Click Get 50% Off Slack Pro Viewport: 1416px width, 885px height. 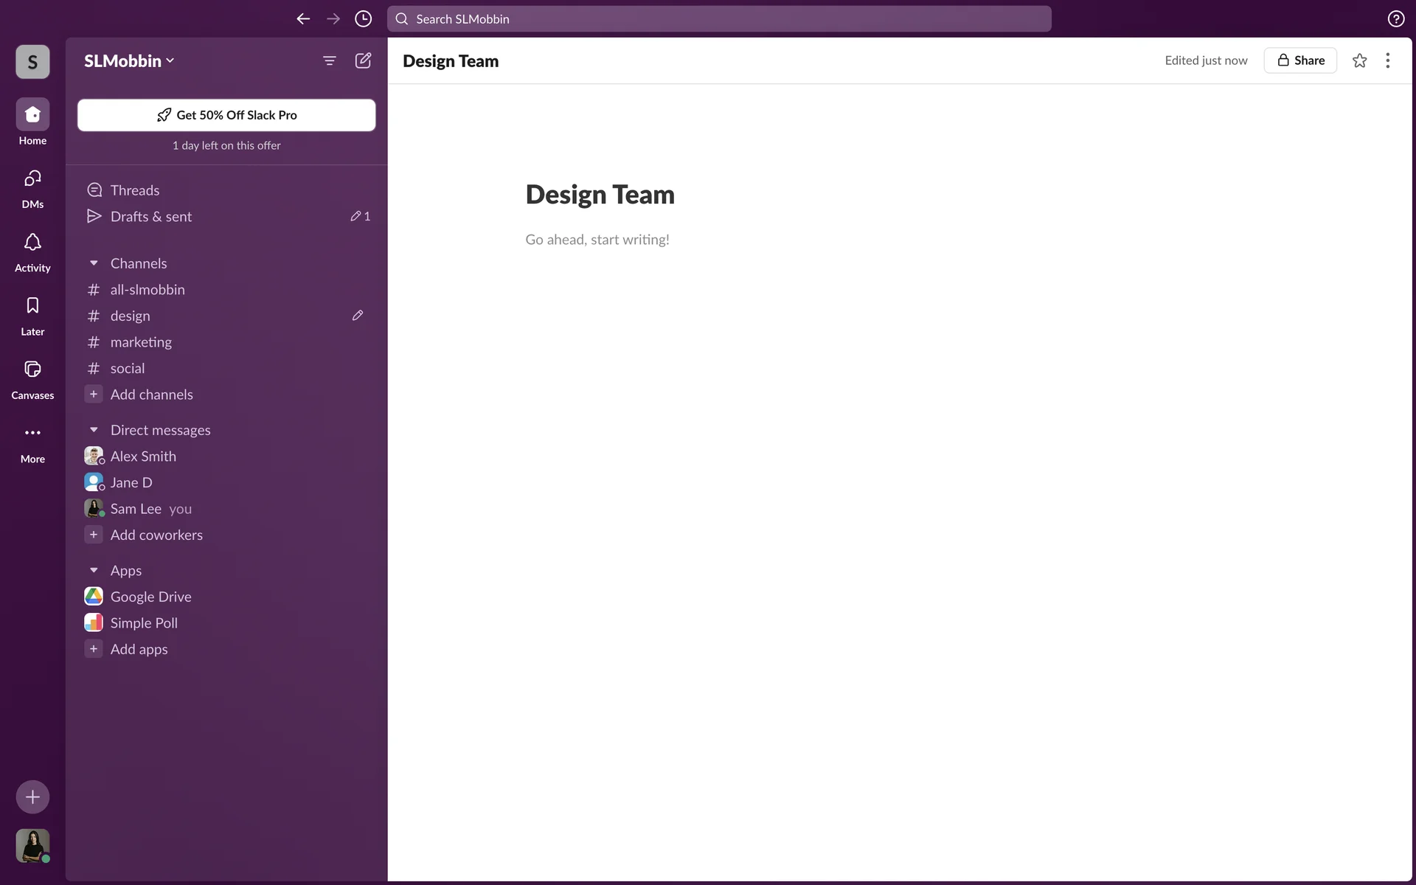(x=226, y=115)
